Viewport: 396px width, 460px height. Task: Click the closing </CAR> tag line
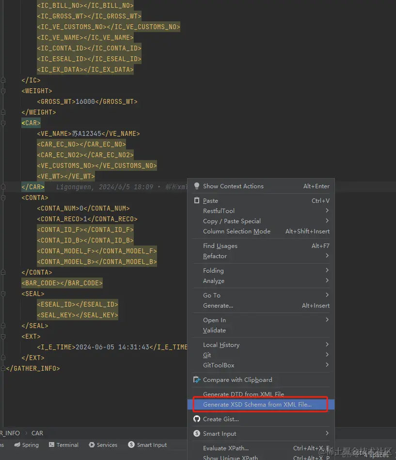(x=33, y=187)
